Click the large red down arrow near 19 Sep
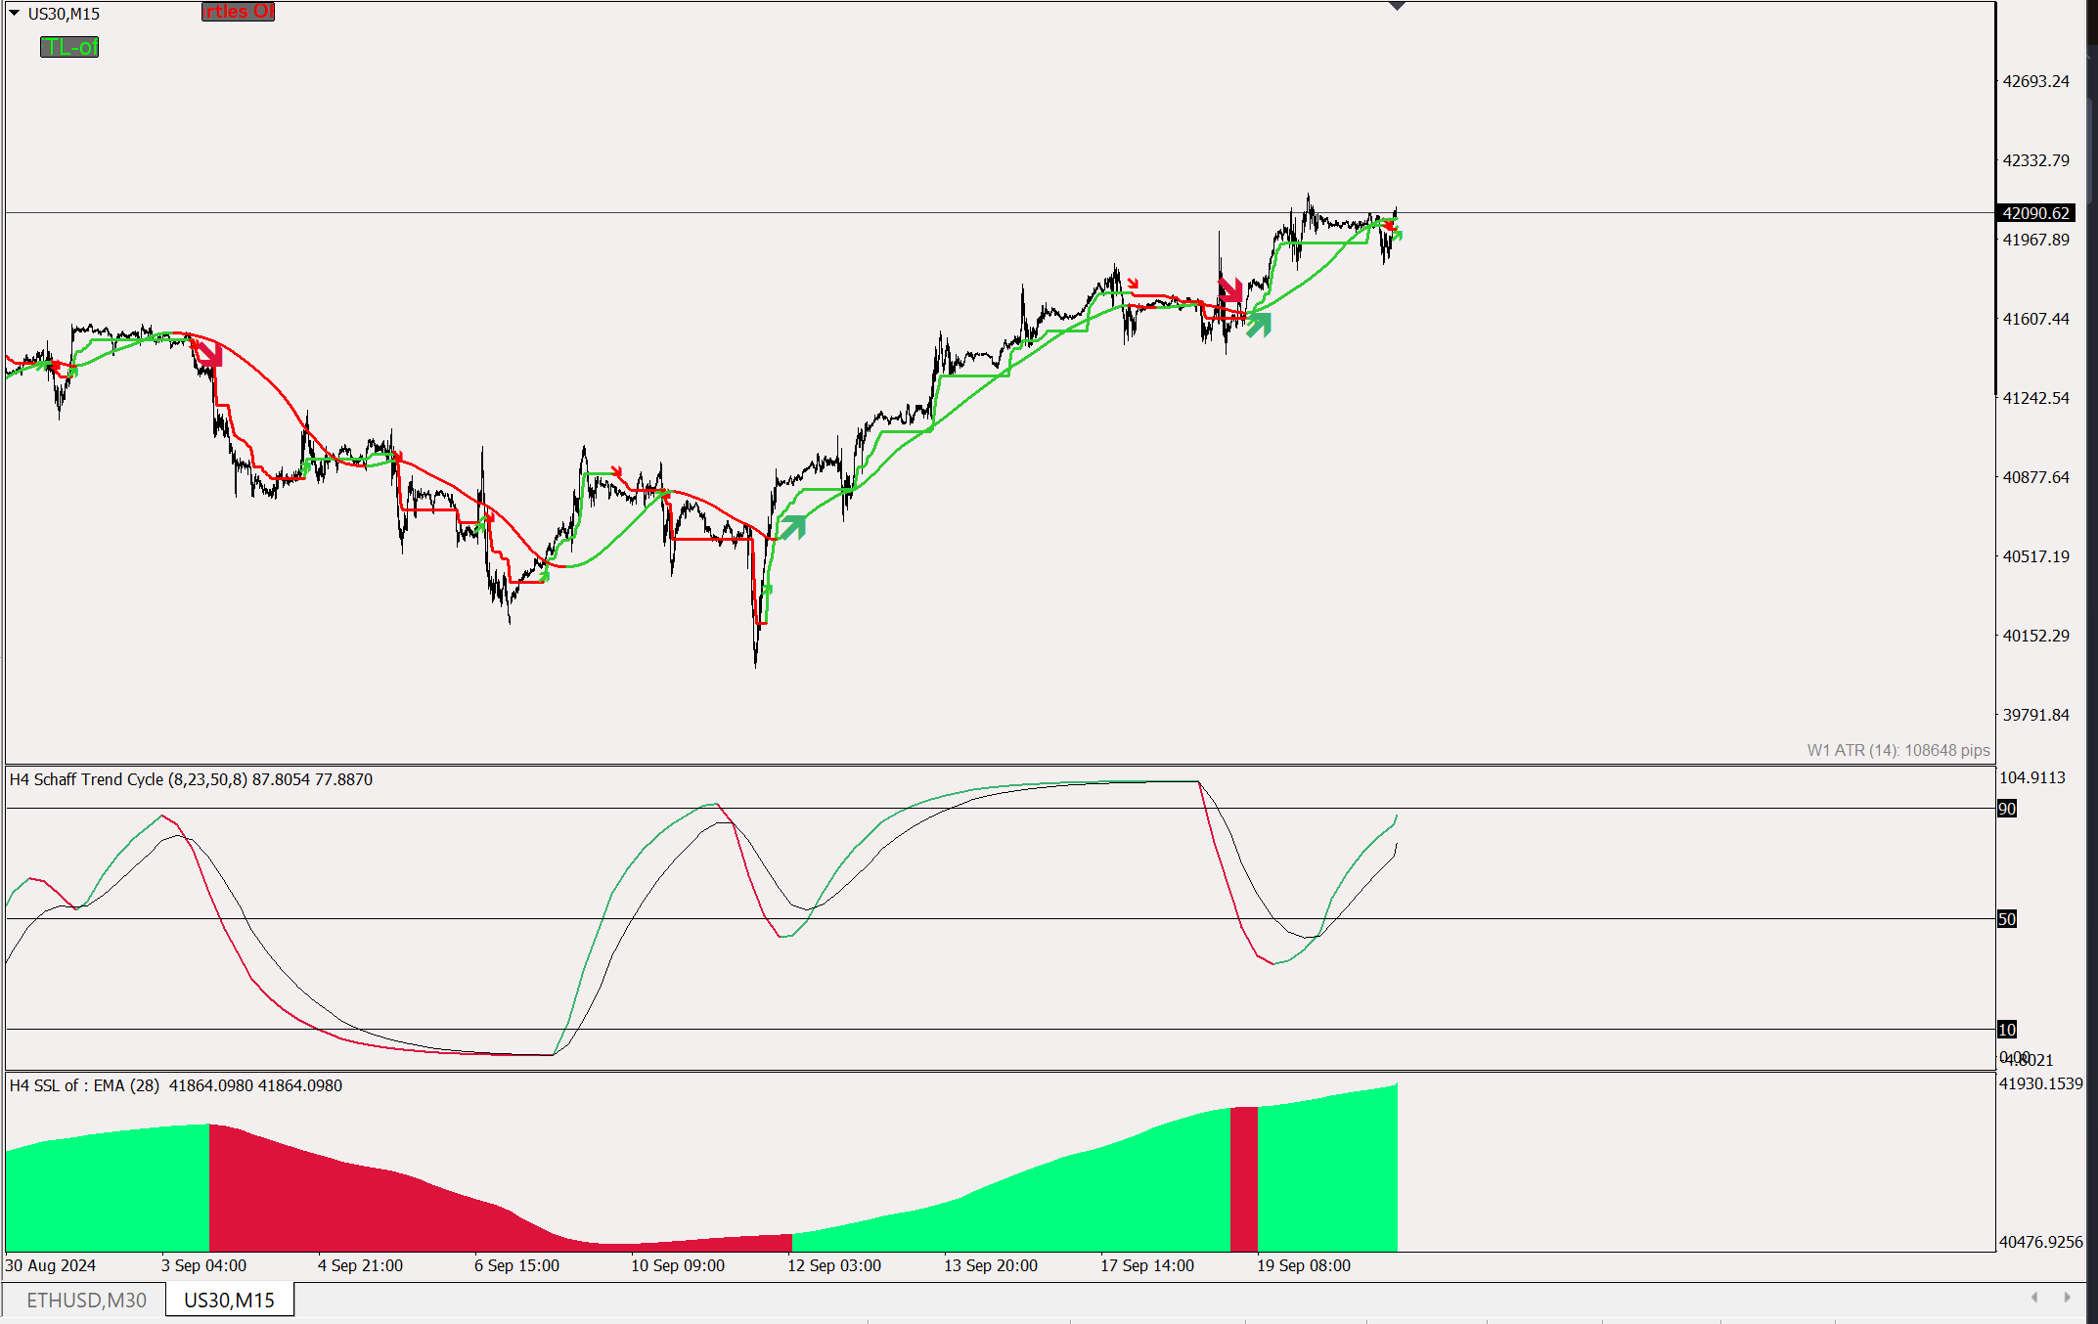 pos(1230,289)
